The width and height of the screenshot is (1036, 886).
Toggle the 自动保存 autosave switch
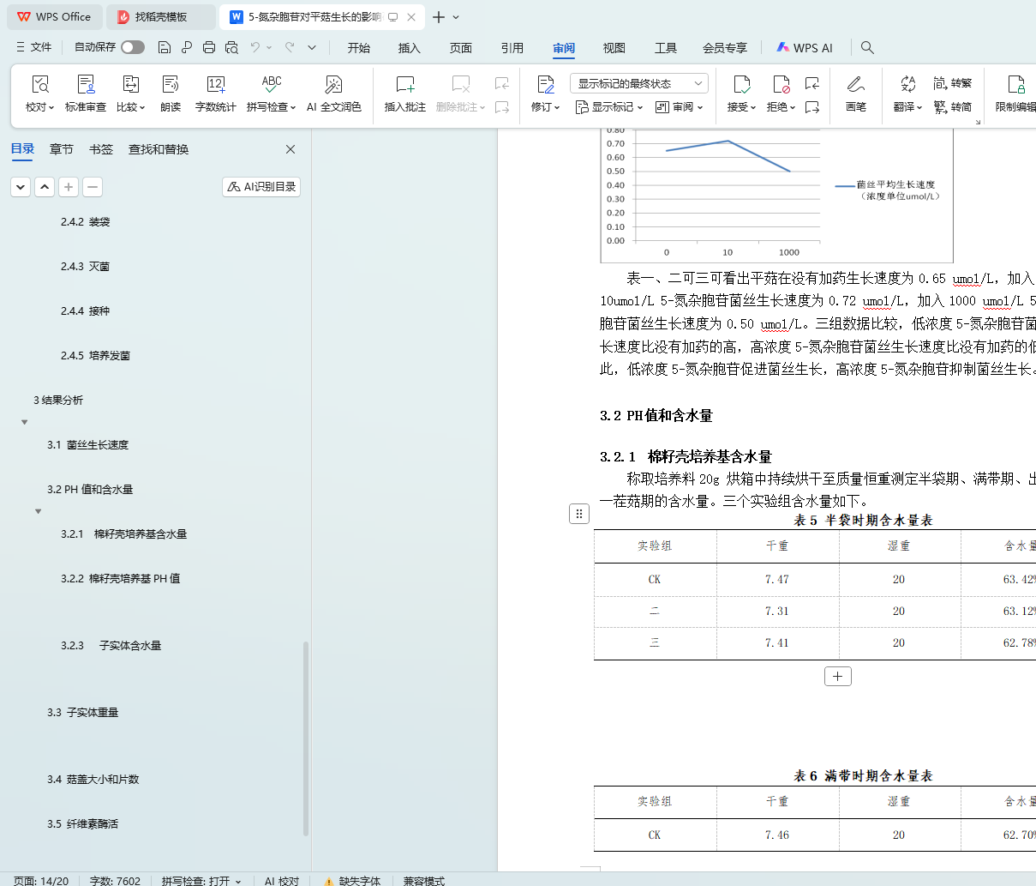[x=133, y=47]
